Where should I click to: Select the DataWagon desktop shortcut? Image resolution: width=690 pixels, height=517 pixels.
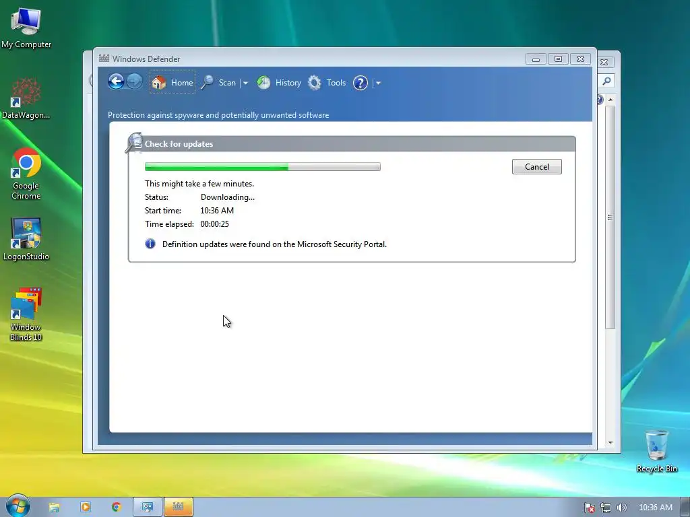click(x=26, y=98)
